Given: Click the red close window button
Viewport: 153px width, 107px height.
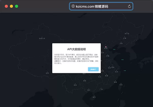Looking at the screenshot, I should point(6,6).
